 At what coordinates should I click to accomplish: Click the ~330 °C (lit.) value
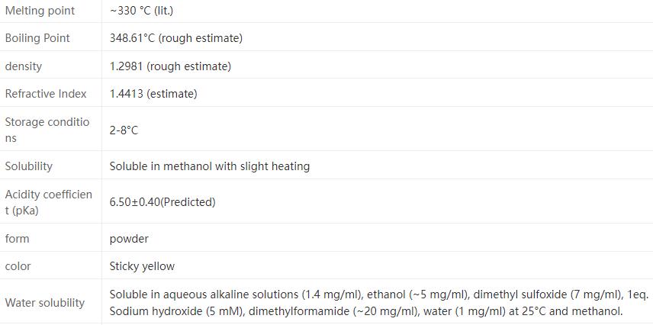click(x=143, y=11)
